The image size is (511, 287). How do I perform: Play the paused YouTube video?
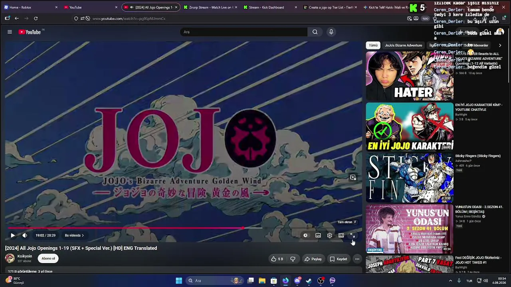(13, 236)
